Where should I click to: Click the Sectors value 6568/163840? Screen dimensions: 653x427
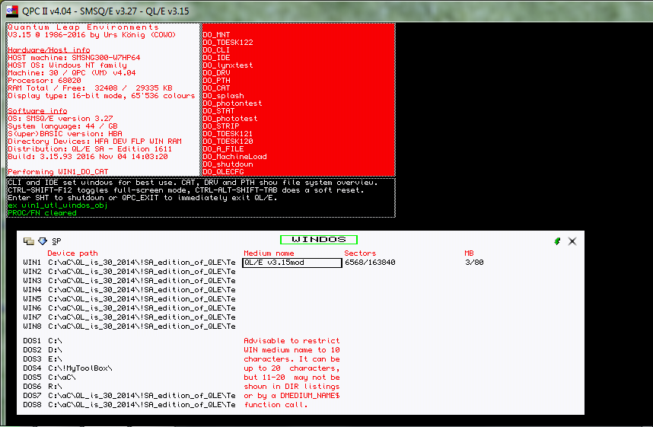pyautogui.click(x=370, y=263)
